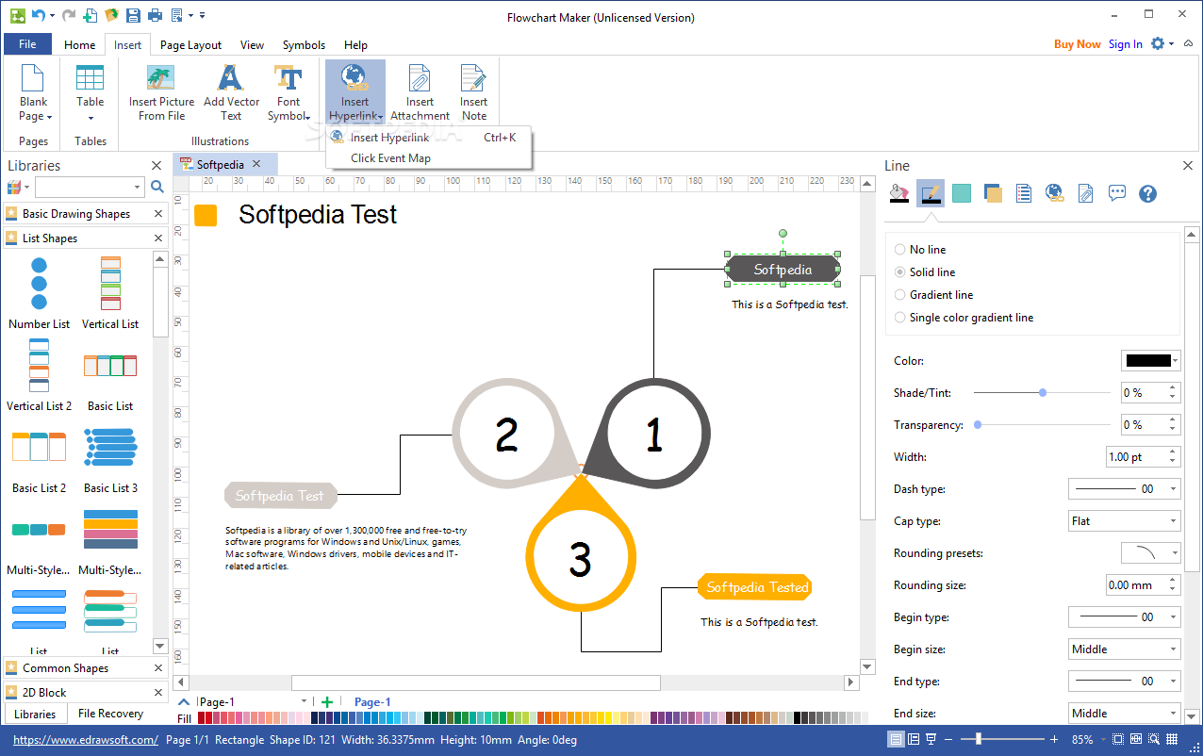
Task: Click the Insert Picture From File icon
Action: (161, 78)
